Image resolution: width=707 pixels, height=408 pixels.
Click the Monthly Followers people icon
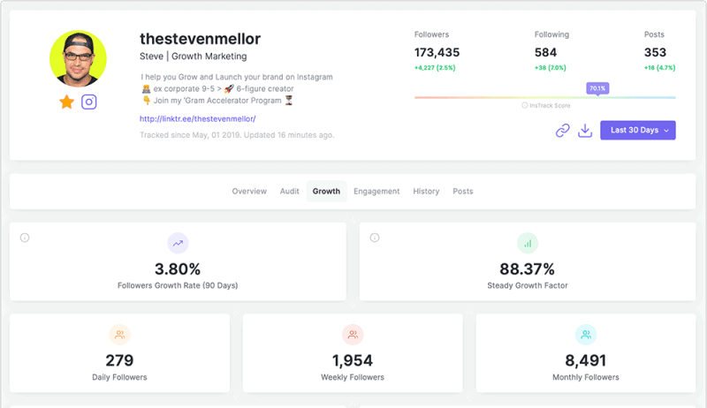click(585, 335)
